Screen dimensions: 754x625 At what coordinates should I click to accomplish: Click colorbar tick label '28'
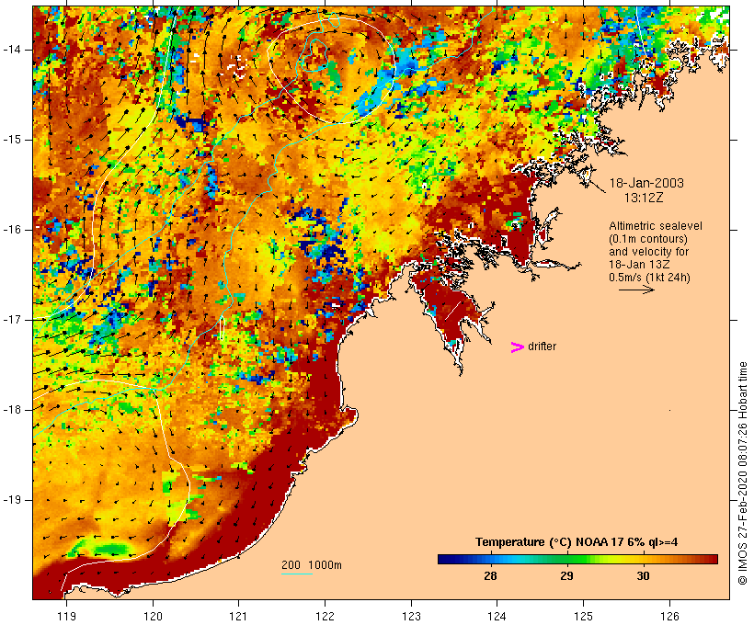pyautogui.click(x=490, y=575)
